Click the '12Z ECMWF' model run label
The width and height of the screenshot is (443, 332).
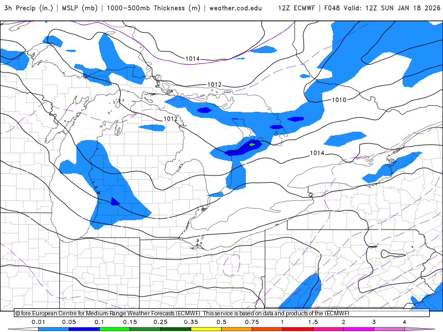[296, 8]
